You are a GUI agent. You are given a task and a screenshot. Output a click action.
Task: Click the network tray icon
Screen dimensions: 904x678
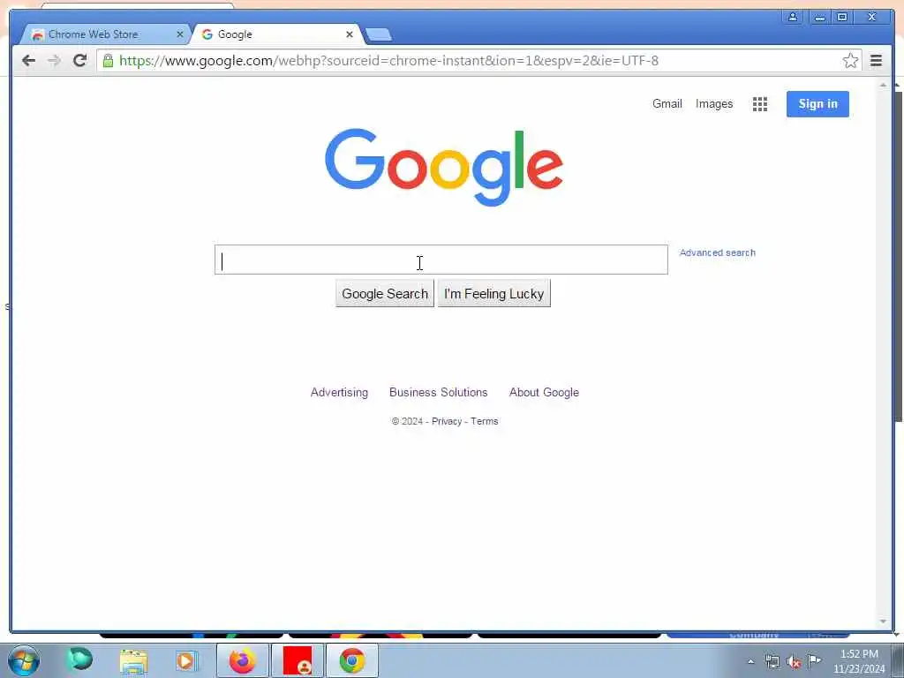click(x=772, y=661)
